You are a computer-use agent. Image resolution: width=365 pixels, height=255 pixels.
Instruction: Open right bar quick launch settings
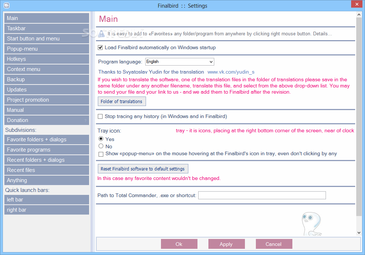tap(47, 210)
